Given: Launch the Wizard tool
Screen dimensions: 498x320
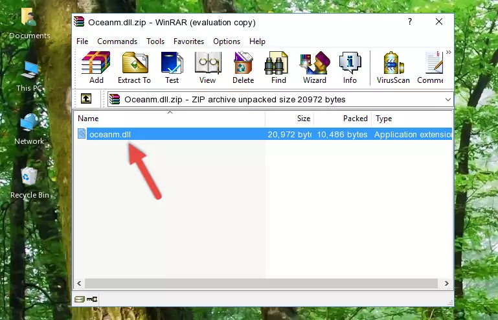Looking at the screenshot, I should coord(315,67).
